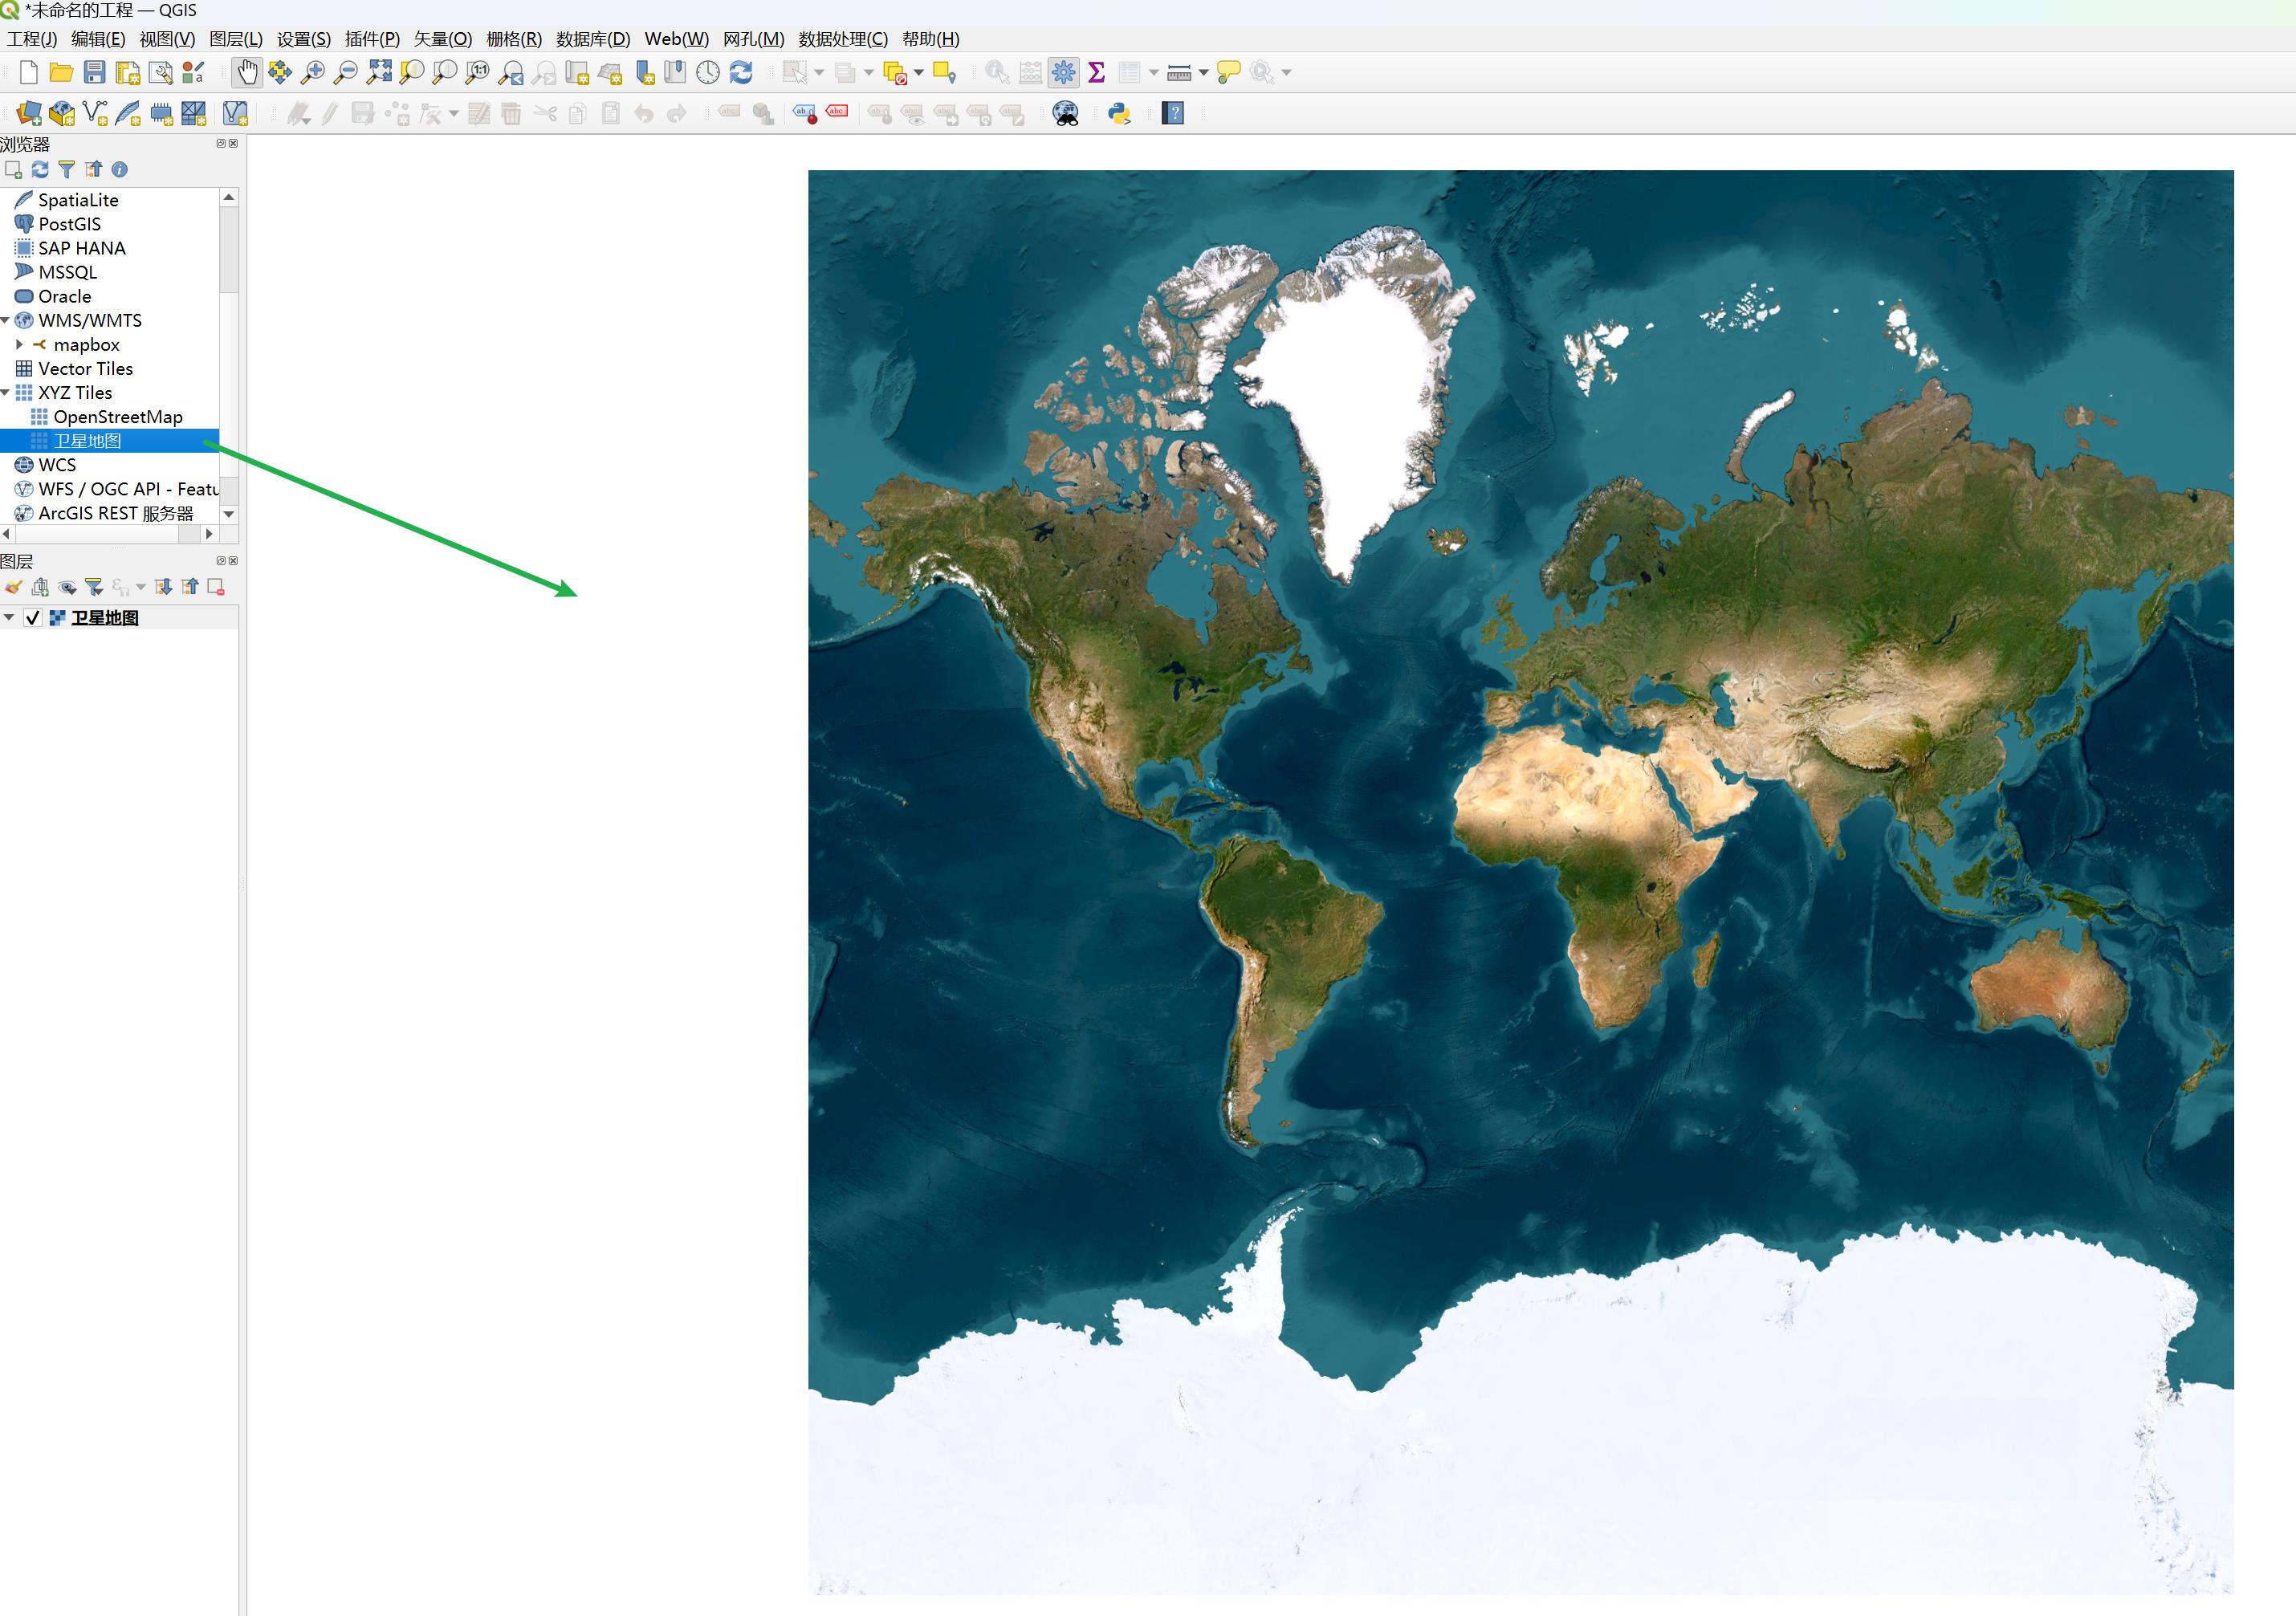Image resolution: width=2296 pixels, height=1616 pixels.
Task: Expand the mapbox tree node
Action: (x=19, y=344)
